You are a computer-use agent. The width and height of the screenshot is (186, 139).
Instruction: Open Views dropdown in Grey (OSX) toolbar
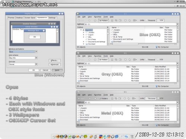135,60
